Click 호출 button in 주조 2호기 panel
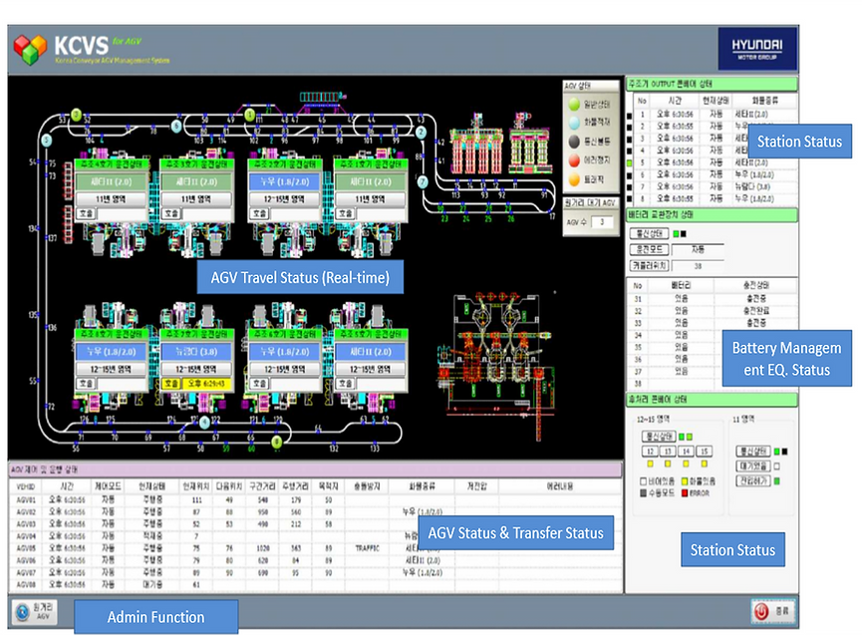The width and height of the screenshot is (862, 635). 259,213
